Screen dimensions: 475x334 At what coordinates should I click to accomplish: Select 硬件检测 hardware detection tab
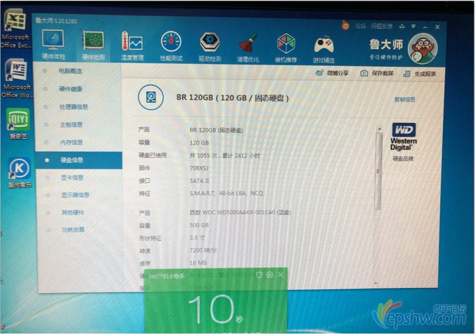click(93, 45)
